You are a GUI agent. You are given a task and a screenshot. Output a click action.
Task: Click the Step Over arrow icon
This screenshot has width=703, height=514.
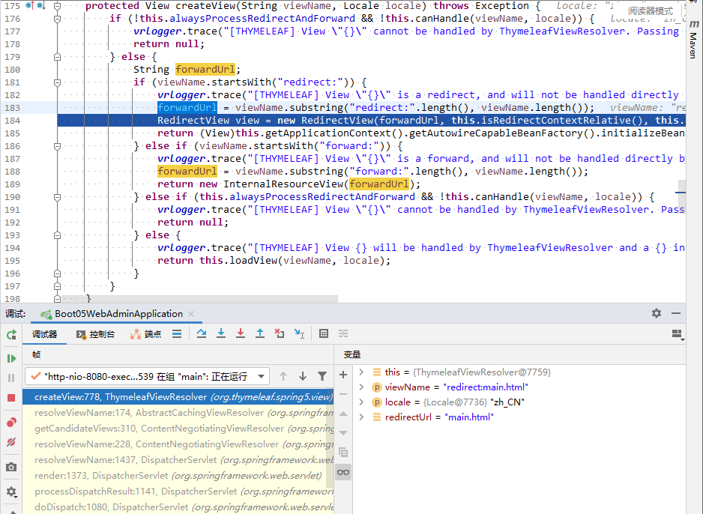click(x=202, y=333)
